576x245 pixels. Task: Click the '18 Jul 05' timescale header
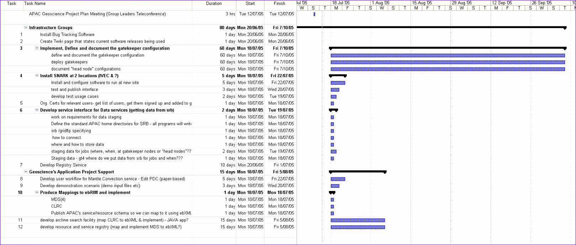(x=341, y=3)
